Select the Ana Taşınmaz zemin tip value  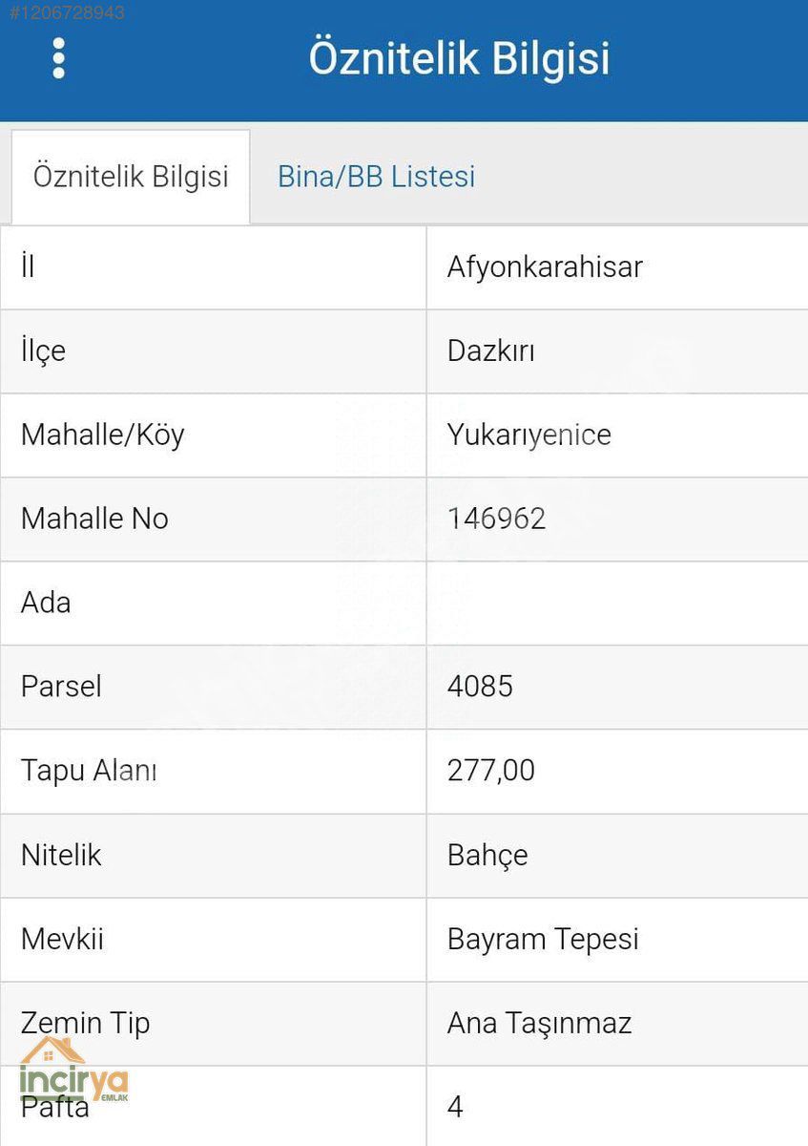540,1024
